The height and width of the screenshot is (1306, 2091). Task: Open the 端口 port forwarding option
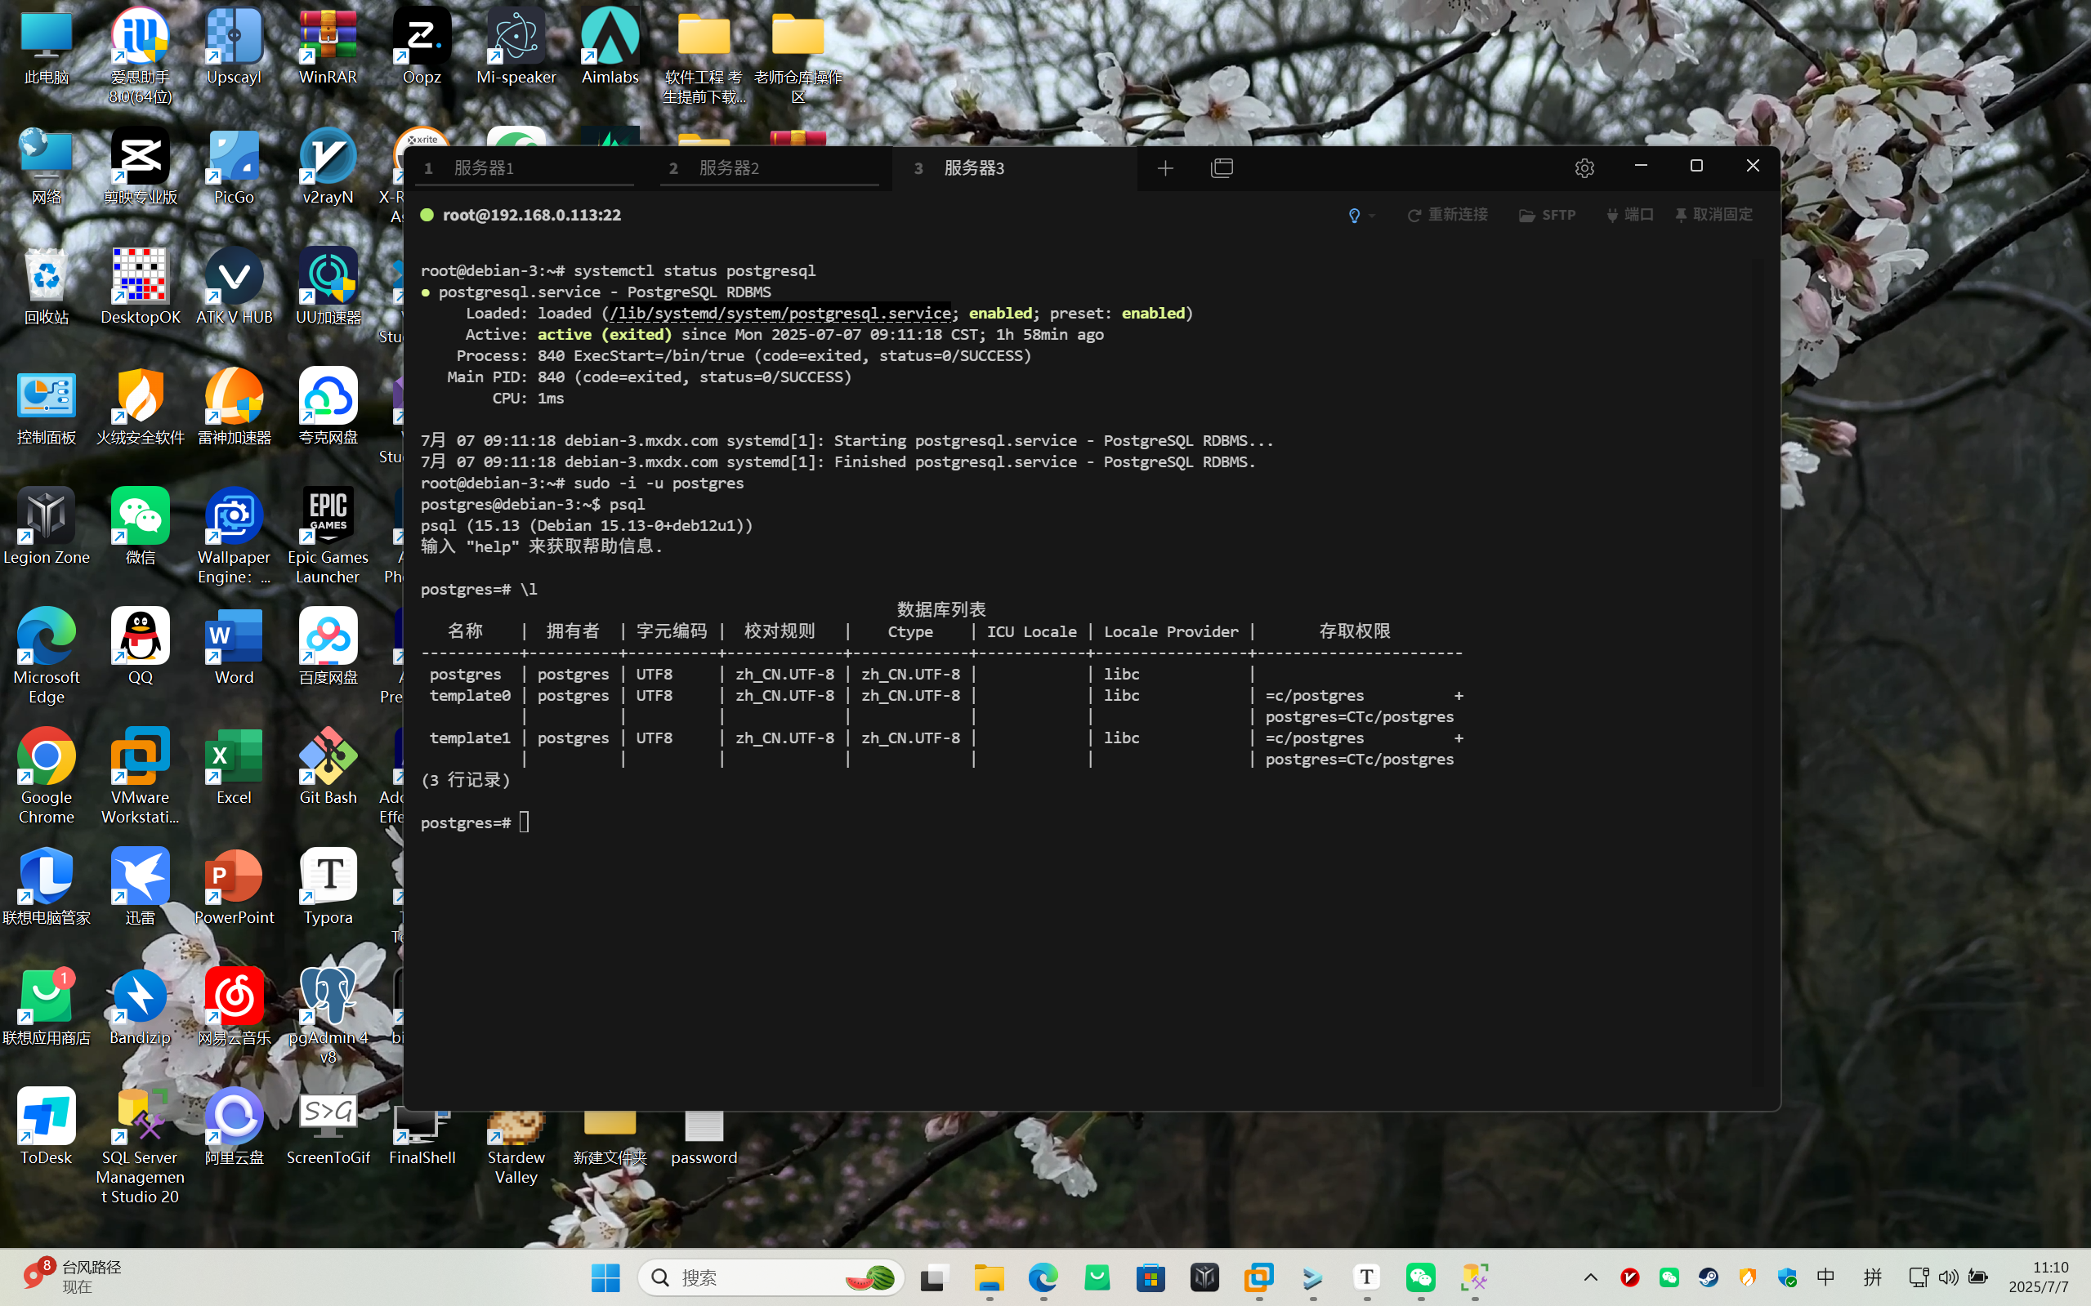click(1629, 215)
